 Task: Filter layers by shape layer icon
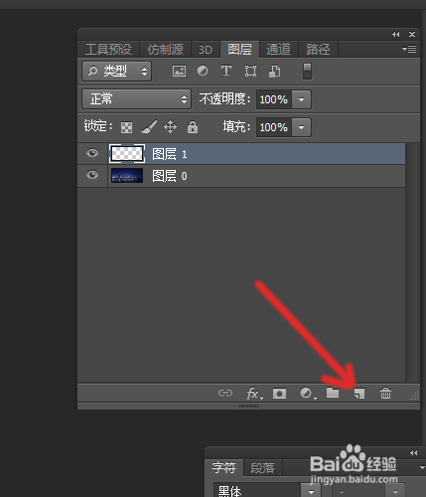(250, 71)
